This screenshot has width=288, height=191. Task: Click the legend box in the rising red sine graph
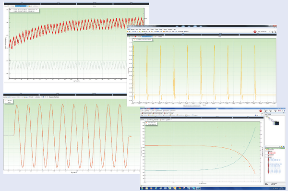pyautogui.click(x=24, y=10)
